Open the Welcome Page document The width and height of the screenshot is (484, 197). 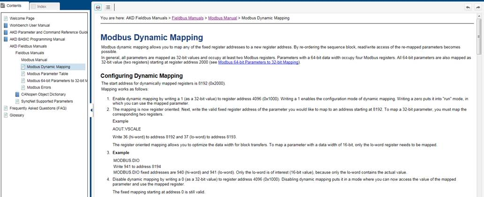22,18
